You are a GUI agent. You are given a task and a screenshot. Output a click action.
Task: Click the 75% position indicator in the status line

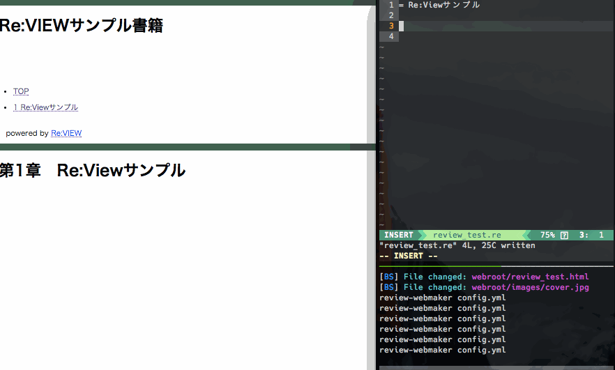pyautogui.click(x=547, y=235)
